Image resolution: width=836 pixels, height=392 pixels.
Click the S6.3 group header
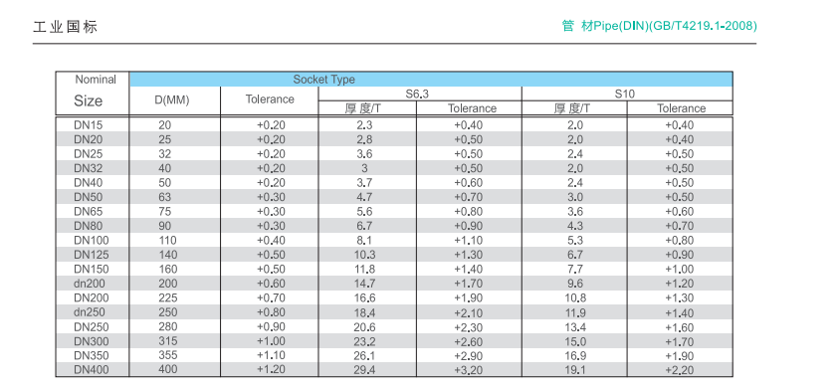pyautogui.click(x=420, y=94)
